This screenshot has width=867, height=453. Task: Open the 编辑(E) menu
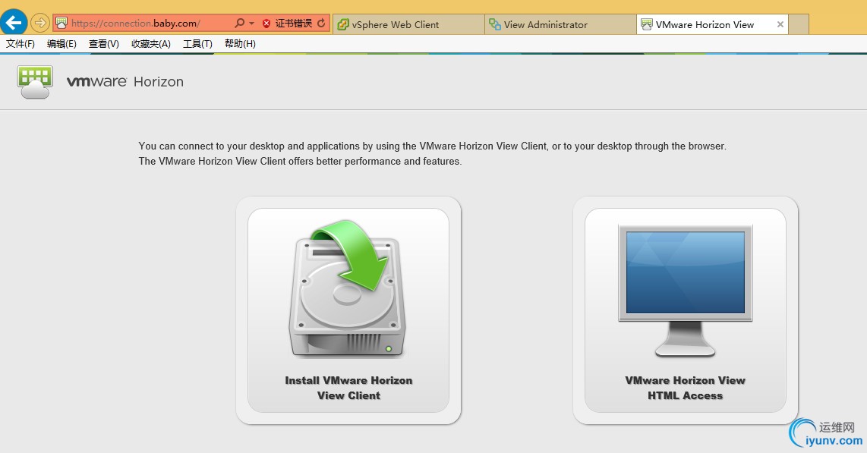61,44
